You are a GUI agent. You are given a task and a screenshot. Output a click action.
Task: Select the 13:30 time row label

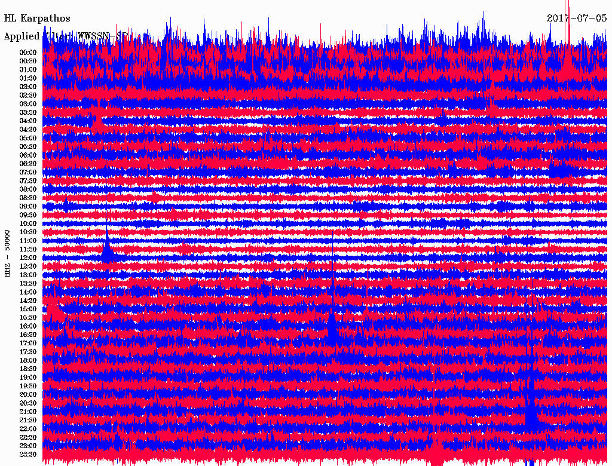28,284
